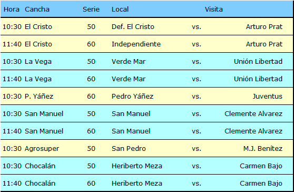The height and width of the screenshot is (192, 294).
Task: Click the 11:40 time in the Independiente row
Action: (12, 44)
